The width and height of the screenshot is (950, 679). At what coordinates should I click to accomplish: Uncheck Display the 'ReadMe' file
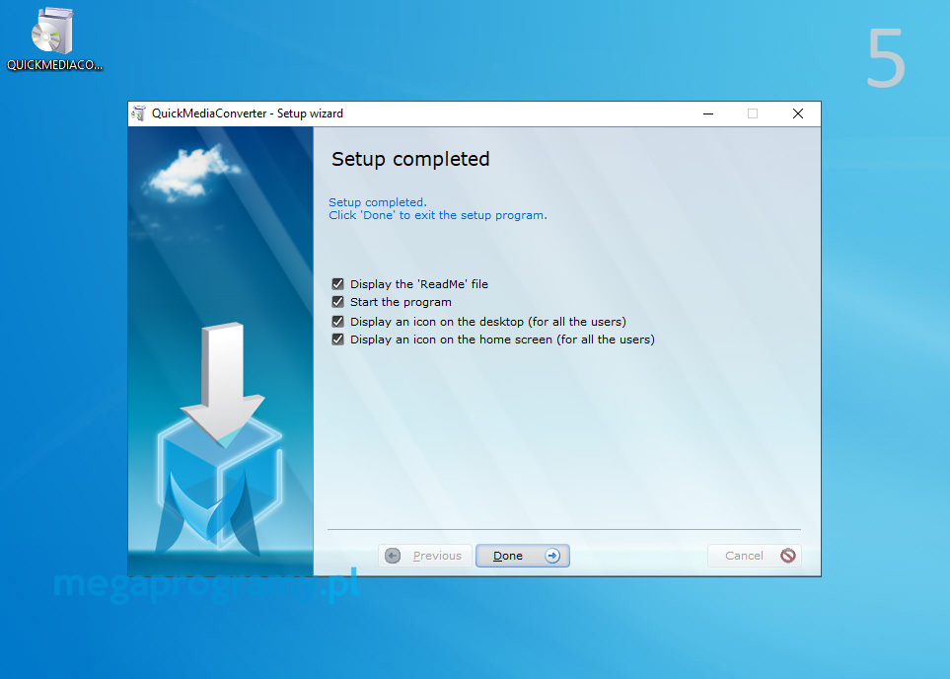[x=337, y=283]
